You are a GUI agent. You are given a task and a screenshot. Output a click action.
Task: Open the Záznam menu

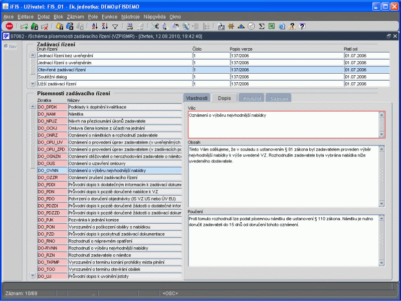(x=75, y=17)
